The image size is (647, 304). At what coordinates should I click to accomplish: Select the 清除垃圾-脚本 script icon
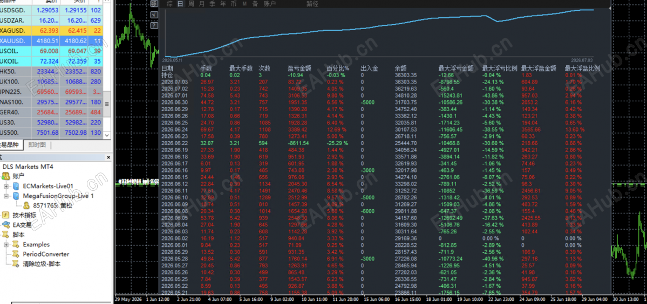click(x=16, y=264)
